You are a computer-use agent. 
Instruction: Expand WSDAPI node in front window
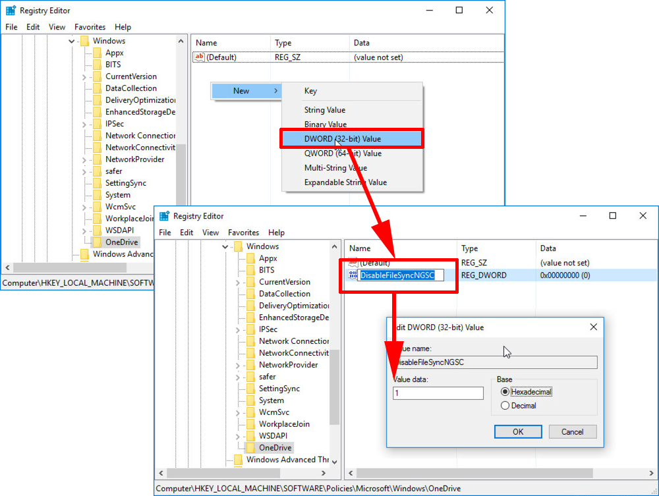coord(238,436)
